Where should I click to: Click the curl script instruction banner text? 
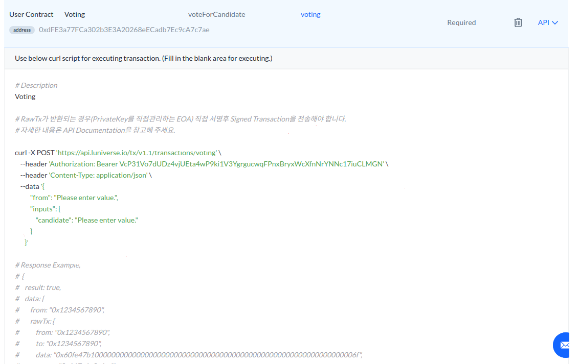(x=144, y=58)
